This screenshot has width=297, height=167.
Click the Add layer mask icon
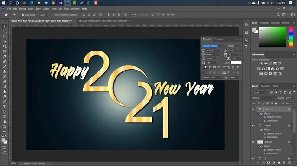click(268, 163)
